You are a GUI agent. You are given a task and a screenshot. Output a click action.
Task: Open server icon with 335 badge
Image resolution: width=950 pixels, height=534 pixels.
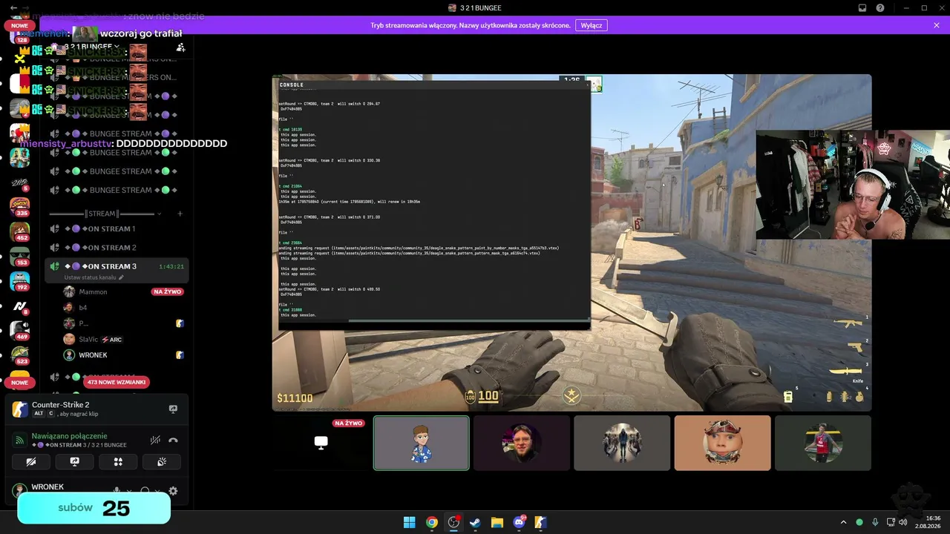click(x=19, y=206)
